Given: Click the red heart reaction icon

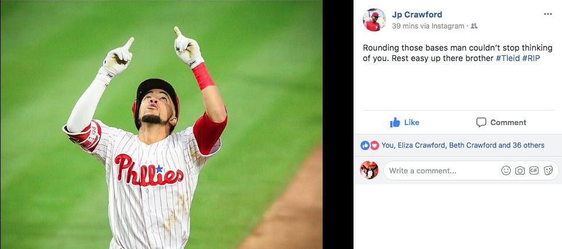Looking at the screenshot, I should pyautogui.click(x=374, y=145).
